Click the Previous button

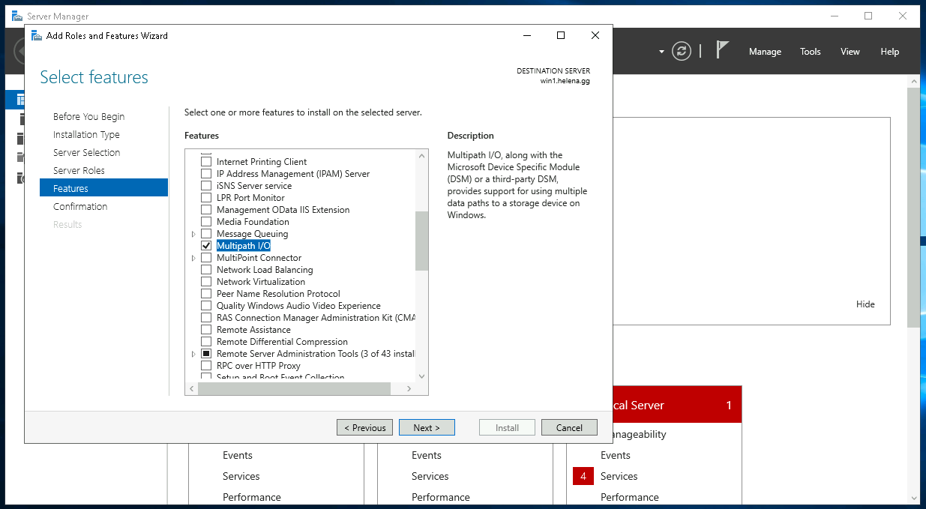tap(364, 427)
